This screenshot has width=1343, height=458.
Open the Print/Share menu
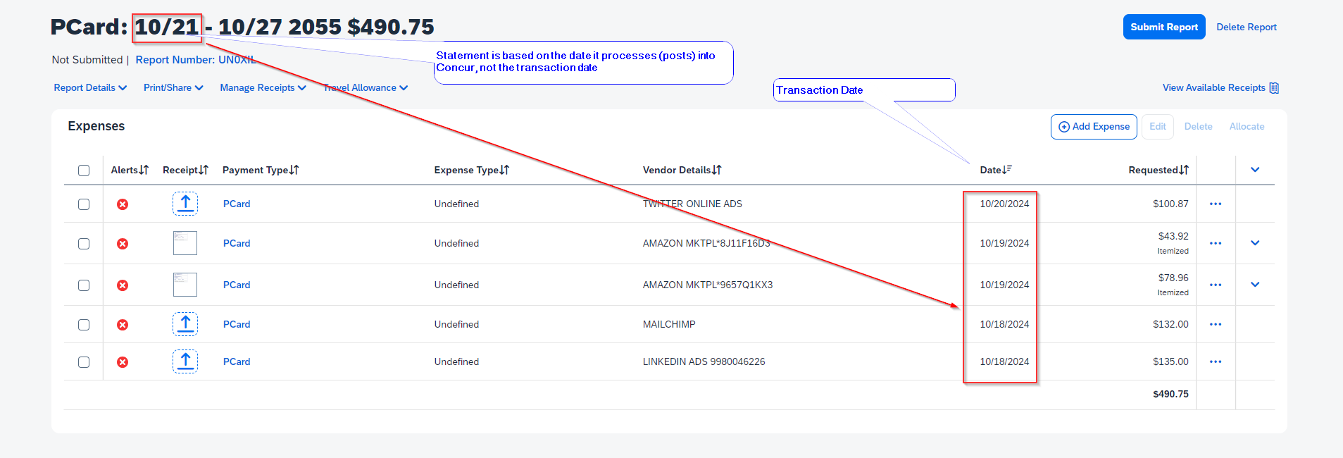coord(173,87)
